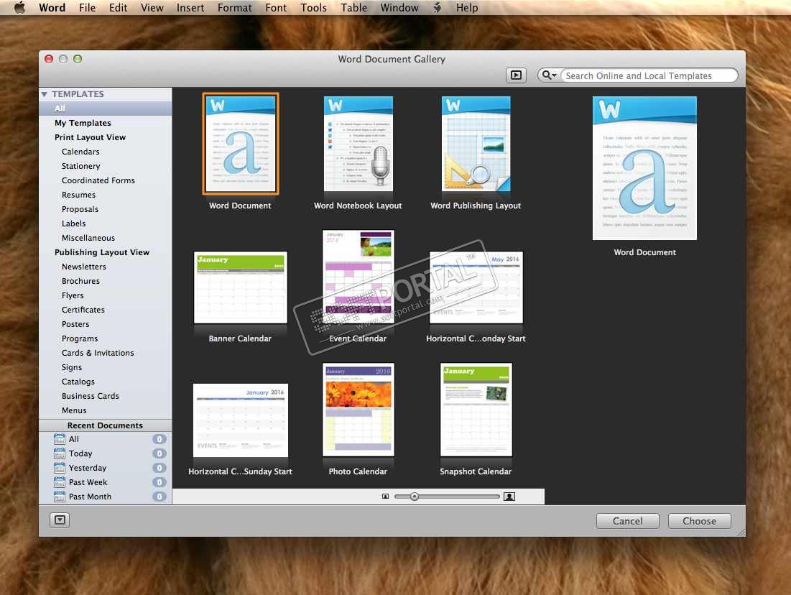The image size is (791, 595).
Task: Open the Signs category
Action: 72,367
